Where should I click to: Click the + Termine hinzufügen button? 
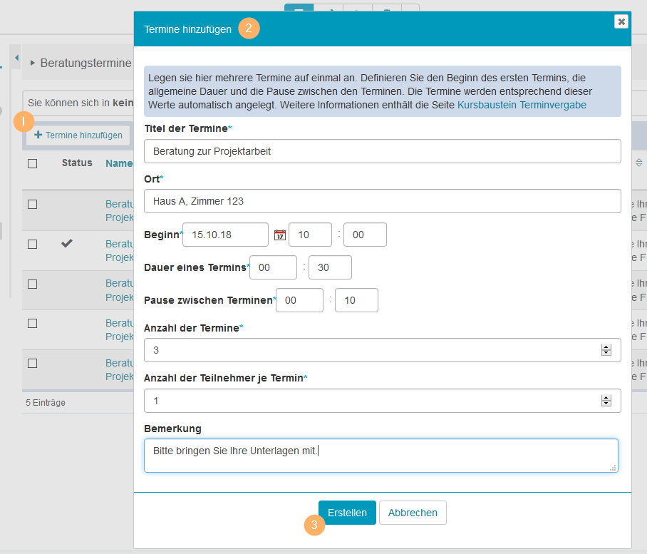(x=78, y=135)
